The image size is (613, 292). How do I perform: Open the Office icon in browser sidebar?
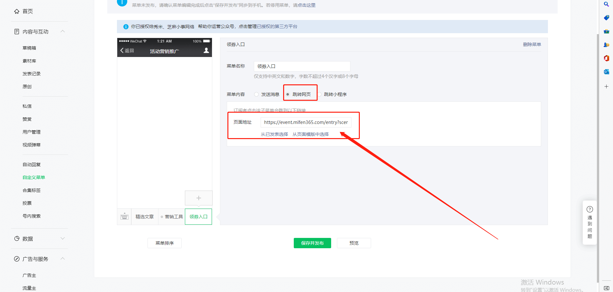[607, 58]
